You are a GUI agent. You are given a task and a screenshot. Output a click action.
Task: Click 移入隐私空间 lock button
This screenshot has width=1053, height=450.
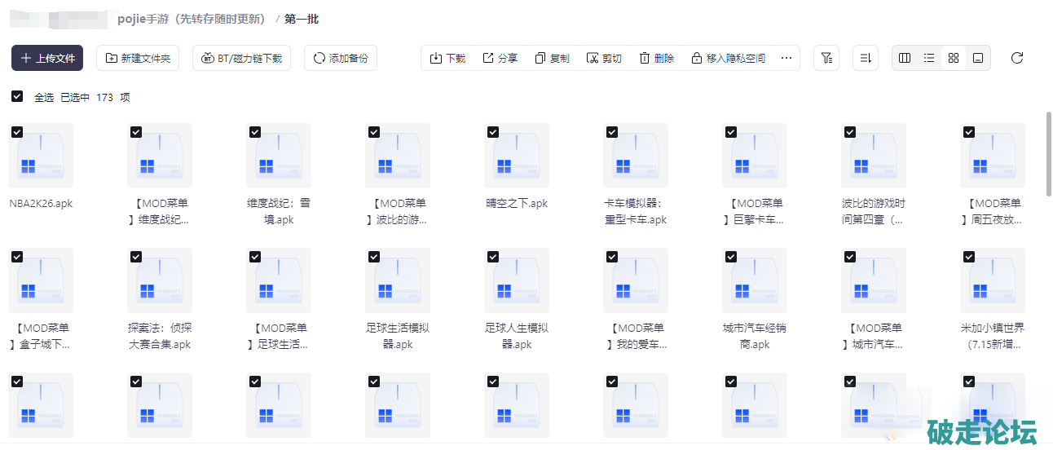728,58
